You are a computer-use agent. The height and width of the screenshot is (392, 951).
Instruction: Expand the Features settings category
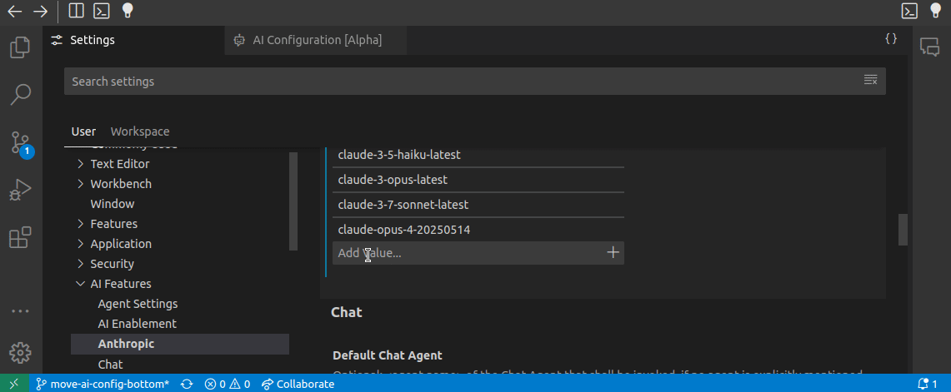tap(113, 224)
